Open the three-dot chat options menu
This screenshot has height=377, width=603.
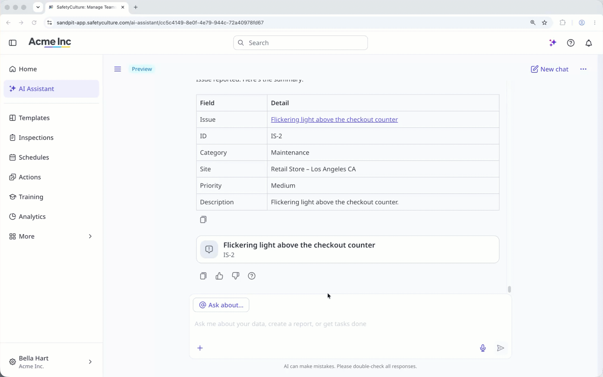pyautogui.click(x=583, y=69)
